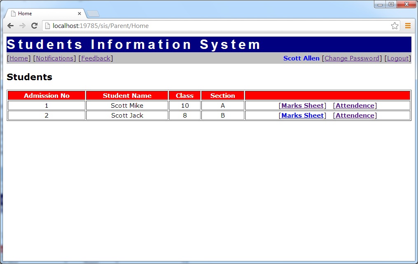Select the Home browser tab
The image size is (418, 264).
[x=45, y=14]
